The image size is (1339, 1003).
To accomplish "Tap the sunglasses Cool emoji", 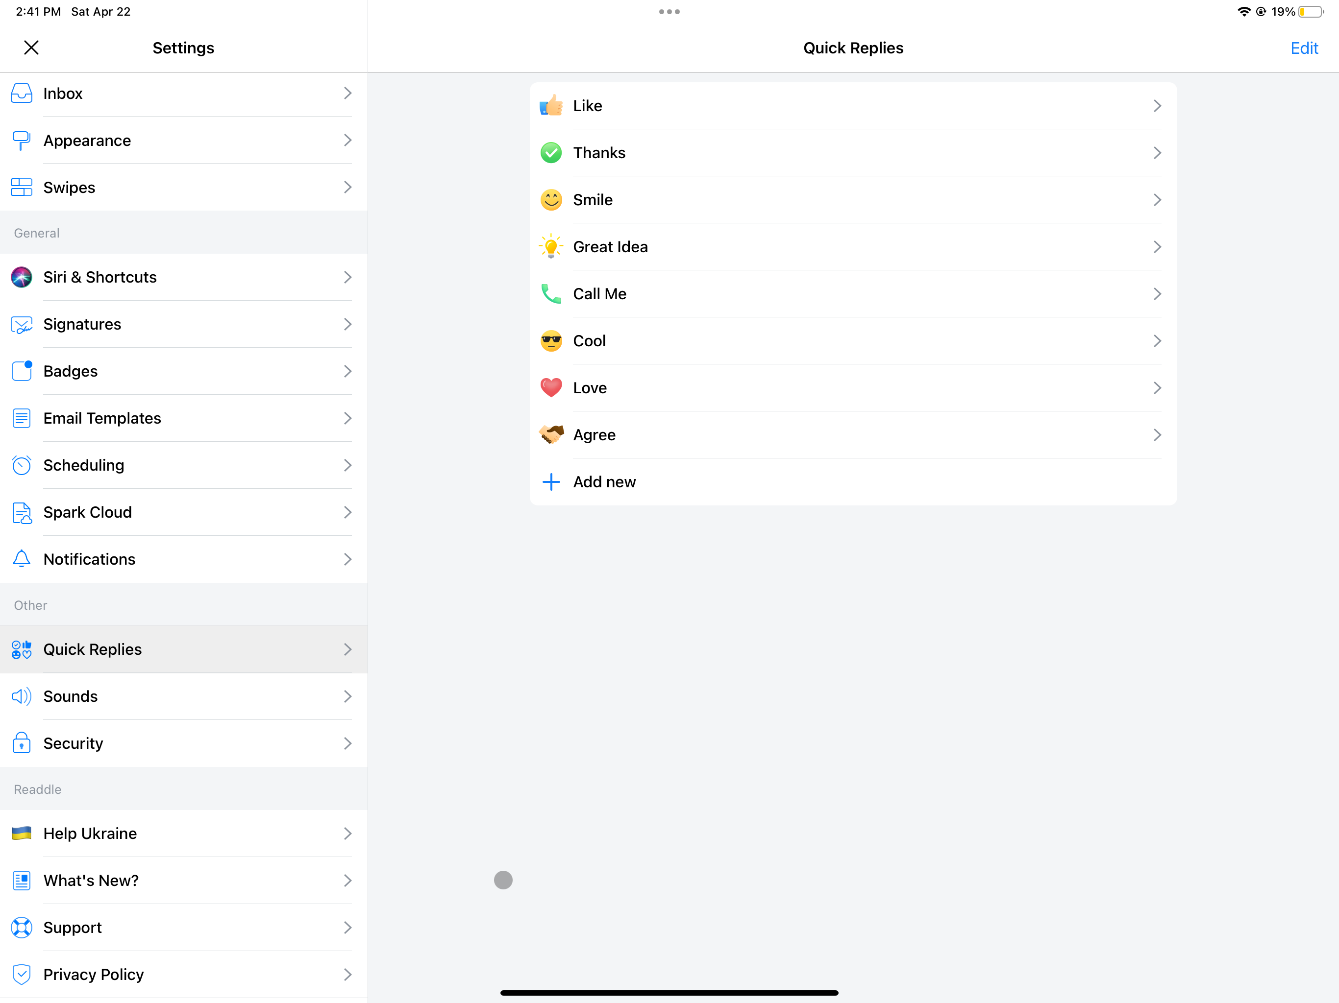I will click(551, 340).
